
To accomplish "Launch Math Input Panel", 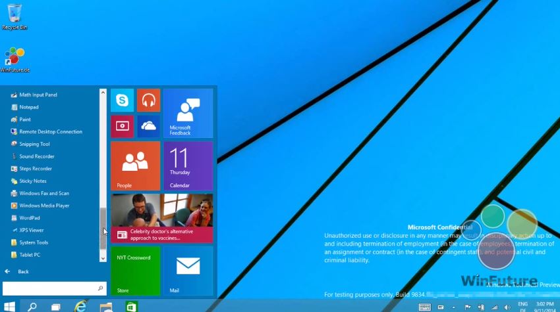I will point(34,95).
